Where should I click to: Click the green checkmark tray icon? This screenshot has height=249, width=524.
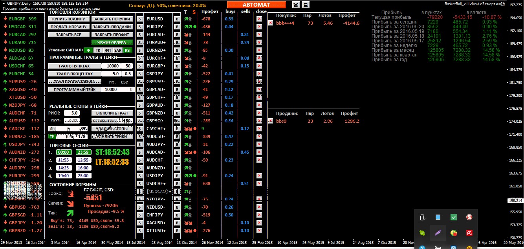[453, 217]
